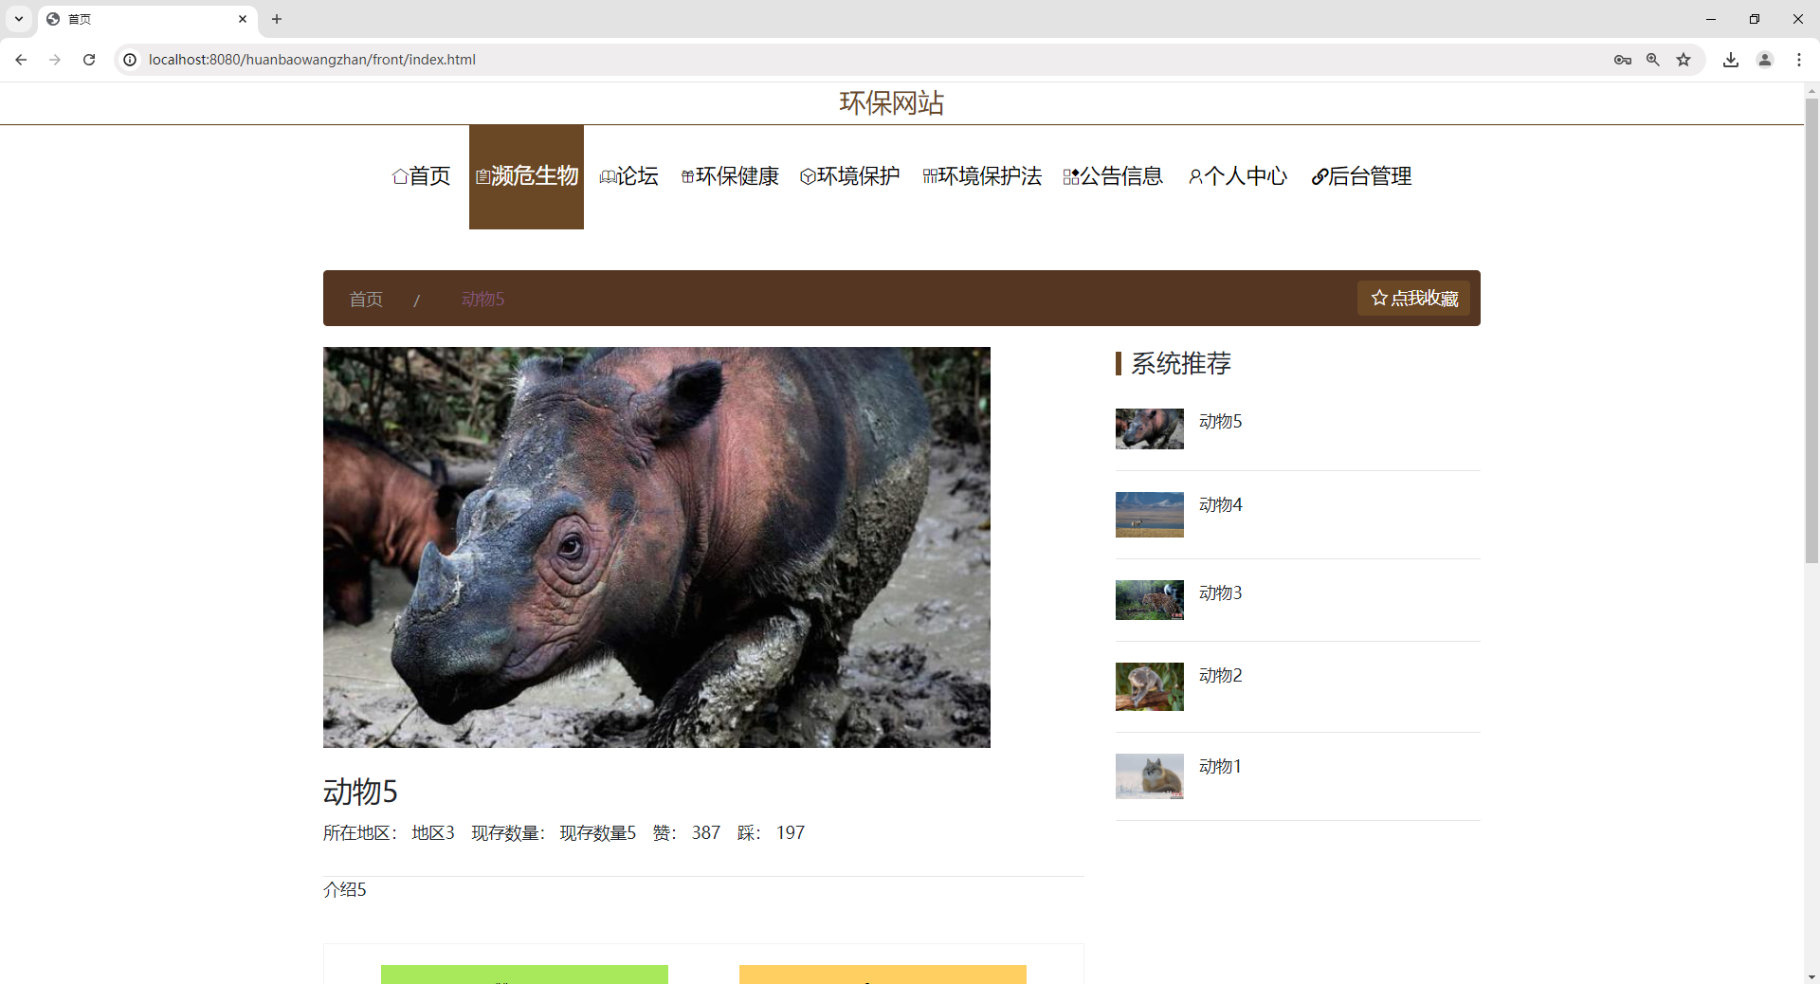Open the browser three-dot menu
Viewport: 1820px width, 984px height.
pyautogui.click(x=1799, y=59)
